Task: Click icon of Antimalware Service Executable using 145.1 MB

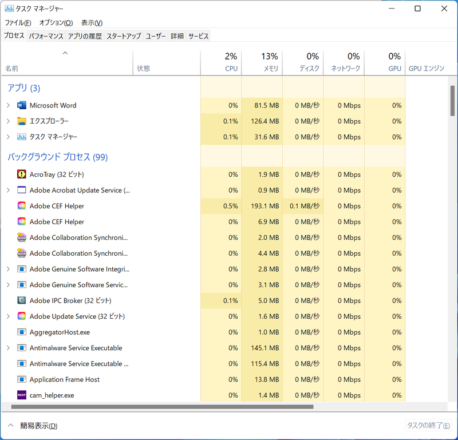Action: [x=22, y=348]
